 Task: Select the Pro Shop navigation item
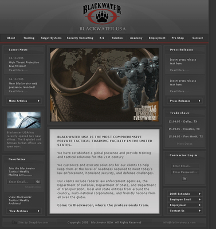point(178,38)
